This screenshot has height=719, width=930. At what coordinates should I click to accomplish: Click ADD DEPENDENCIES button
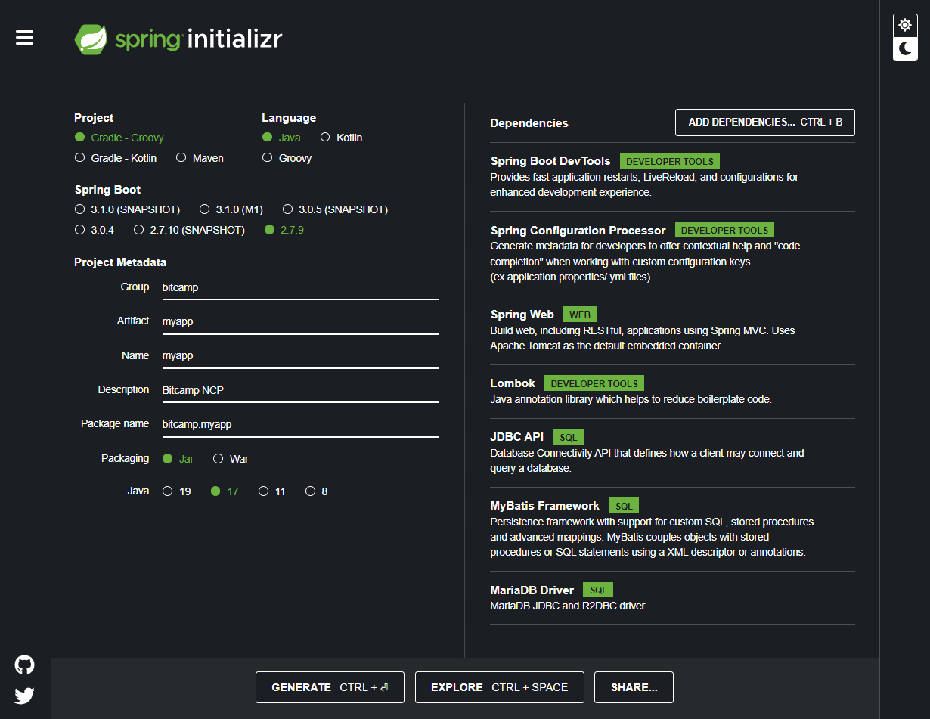click(765, 122)
